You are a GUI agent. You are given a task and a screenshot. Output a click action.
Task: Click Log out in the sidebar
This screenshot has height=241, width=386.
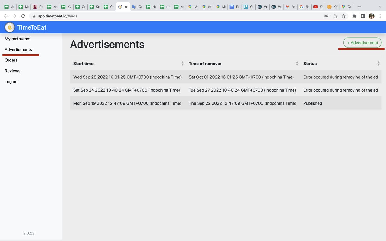12,82
